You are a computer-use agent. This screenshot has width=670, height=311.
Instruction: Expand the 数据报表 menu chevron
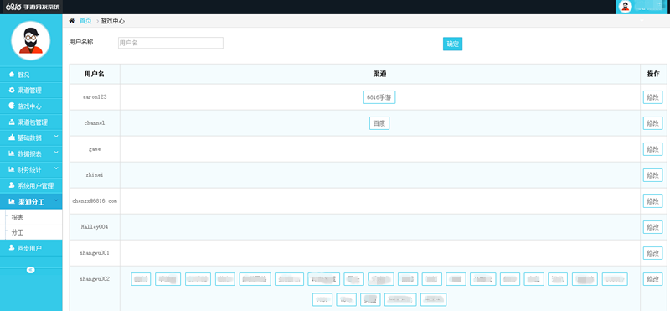[x=56, y=153]
